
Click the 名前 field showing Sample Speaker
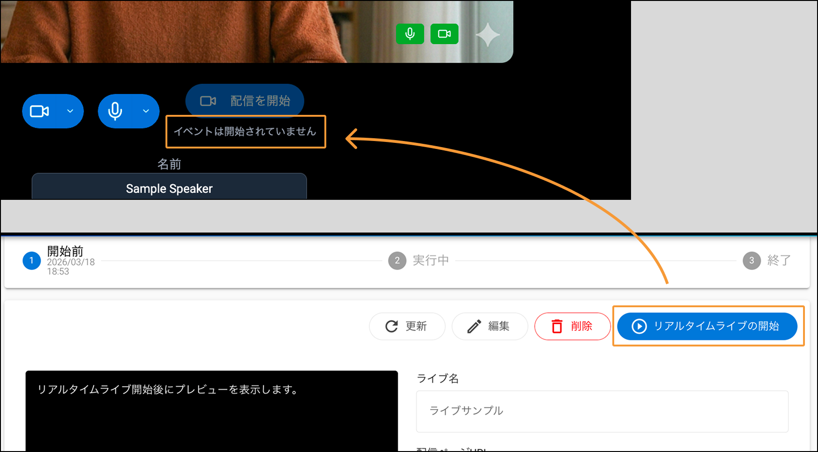point(169,188)
